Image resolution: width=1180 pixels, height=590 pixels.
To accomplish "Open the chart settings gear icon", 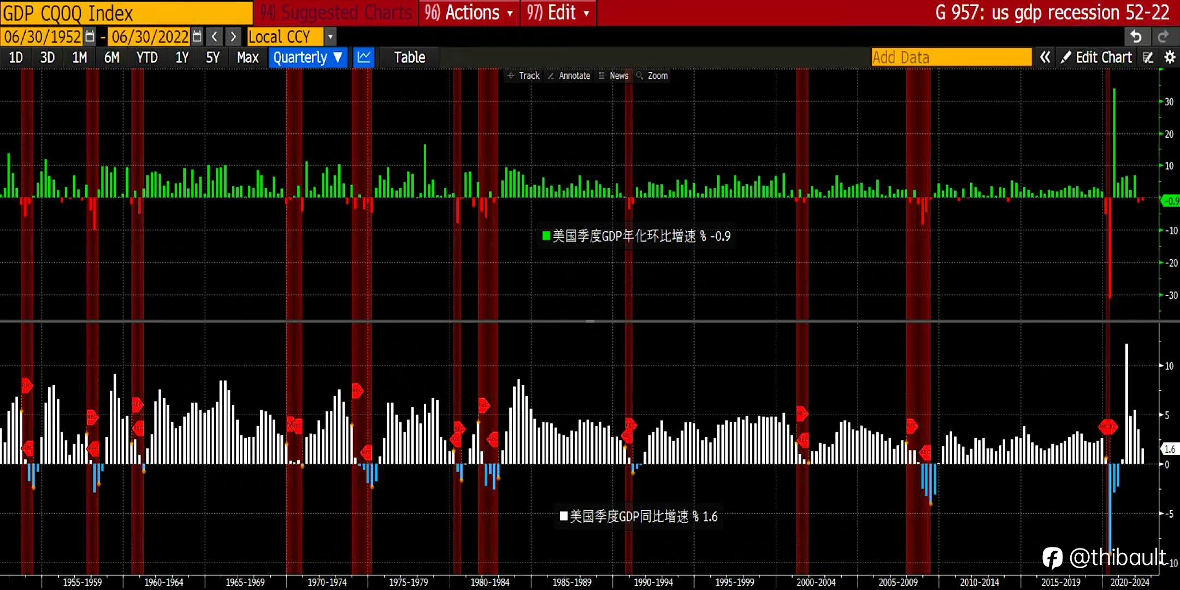I will [1170, 57].
